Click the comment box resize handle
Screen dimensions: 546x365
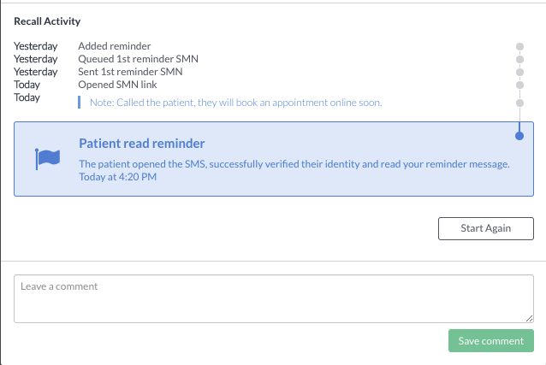(x=529, y=318)
